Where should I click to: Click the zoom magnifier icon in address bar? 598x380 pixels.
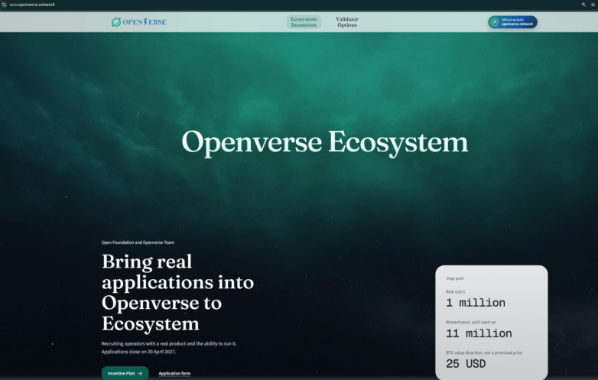click(583, 5)
